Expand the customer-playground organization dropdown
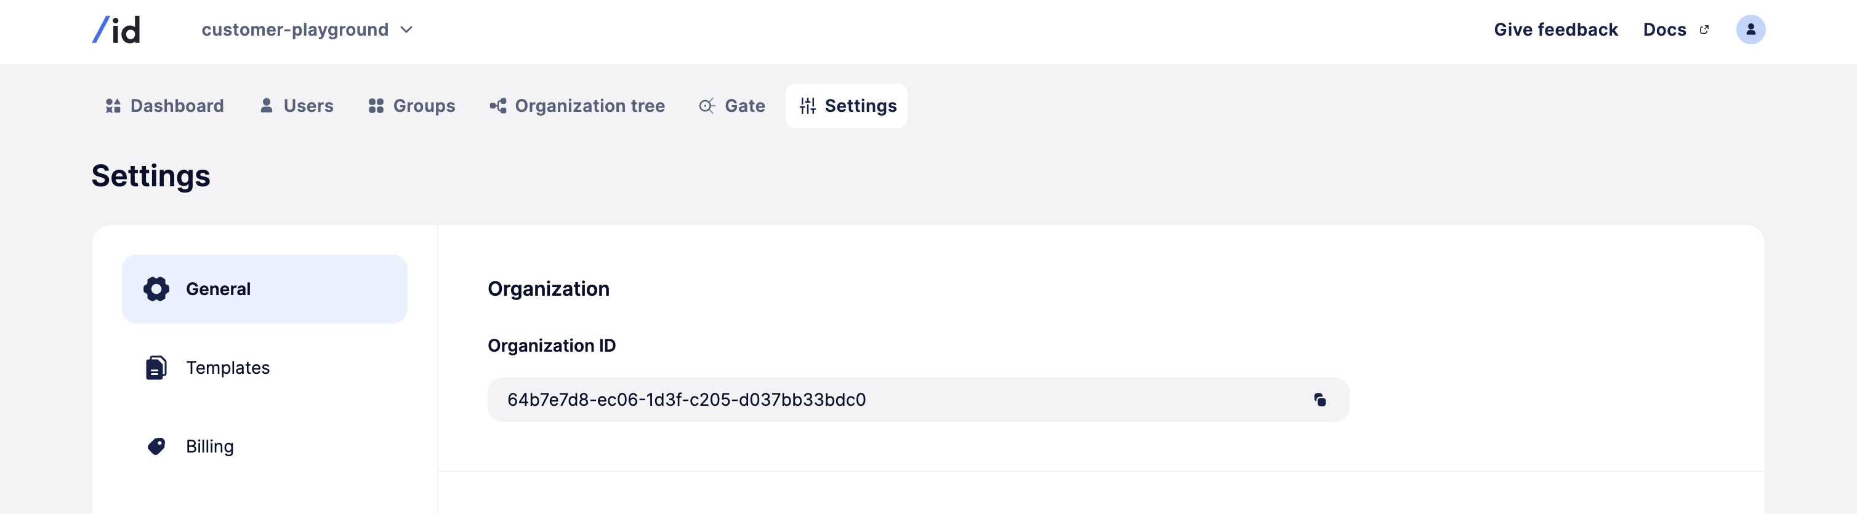 pyautogui.click(x=296, y=30)
